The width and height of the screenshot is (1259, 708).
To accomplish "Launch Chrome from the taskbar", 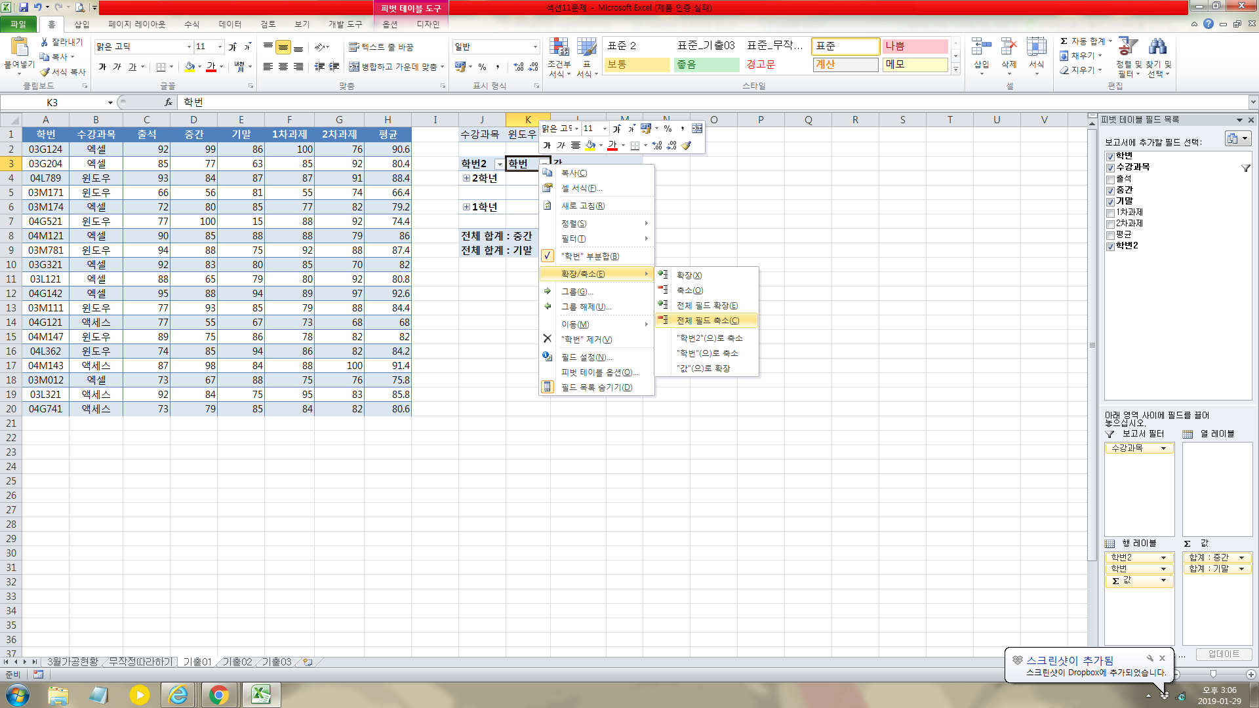I will 219,695.
